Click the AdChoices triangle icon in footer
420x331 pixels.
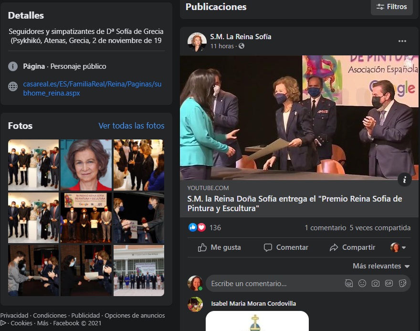tap(3, 323)
